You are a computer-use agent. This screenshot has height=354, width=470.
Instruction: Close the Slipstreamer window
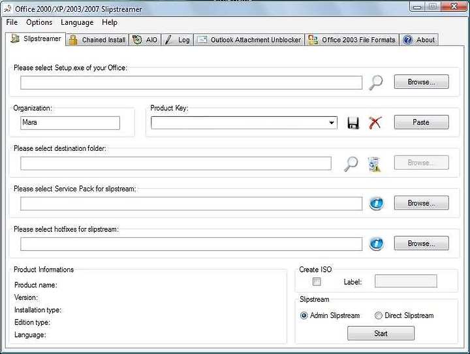click(x=454, y=7)
